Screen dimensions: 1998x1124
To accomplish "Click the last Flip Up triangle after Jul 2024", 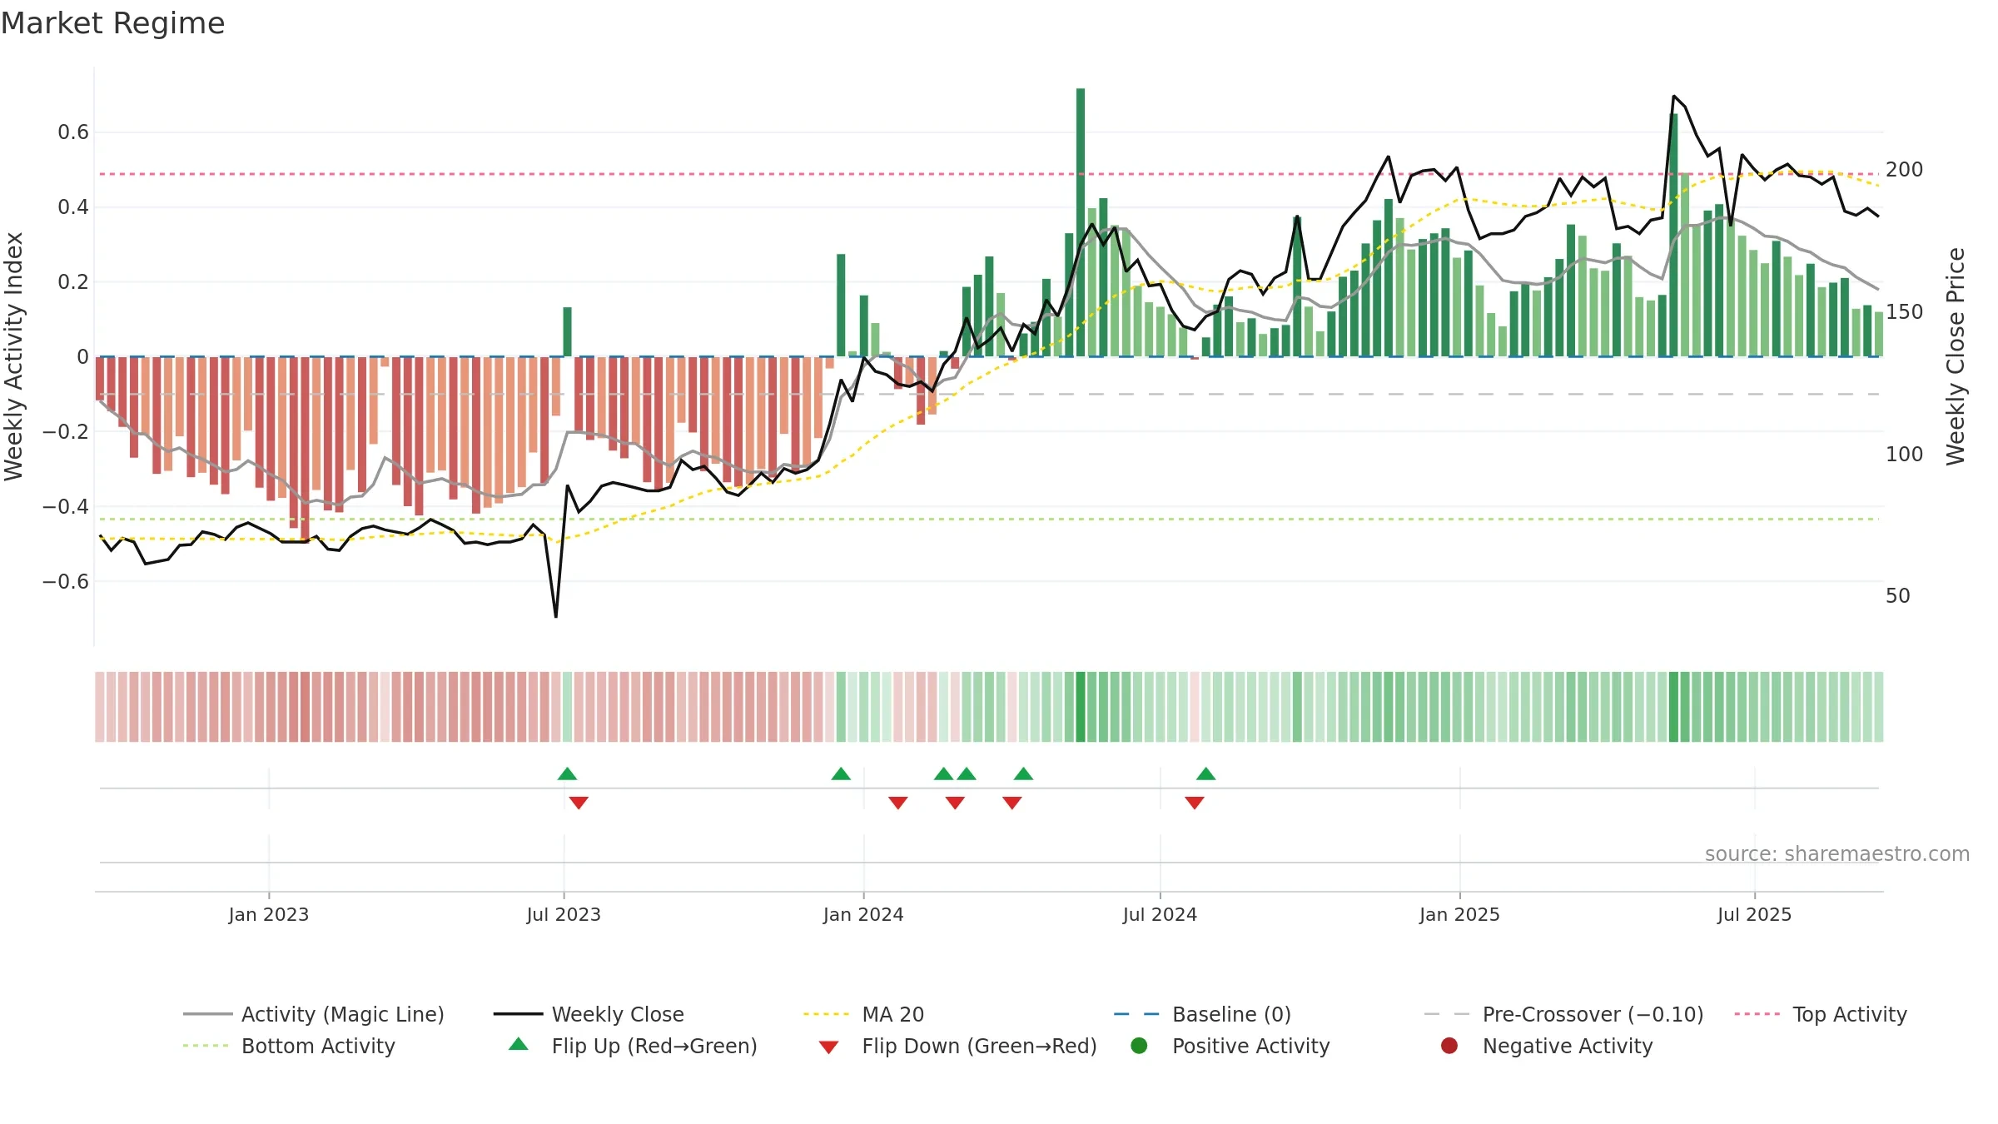I will tap(1205, 773).
